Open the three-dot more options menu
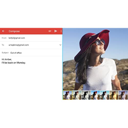Viewport: 128px width, 128px height. pyautogui.click(x=61, y=31)
